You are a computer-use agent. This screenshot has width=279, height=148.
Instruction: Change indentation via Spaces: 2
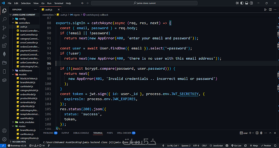click(x=186, y=146)
